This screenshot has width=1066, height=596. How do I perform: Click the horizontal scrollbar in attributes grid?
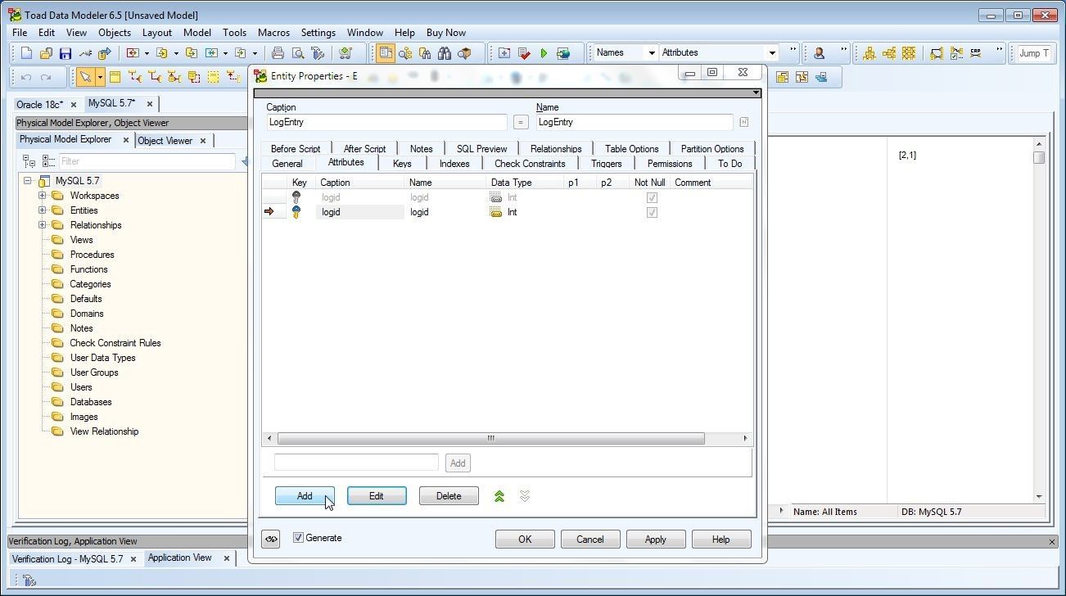click(x=490, y=439)
